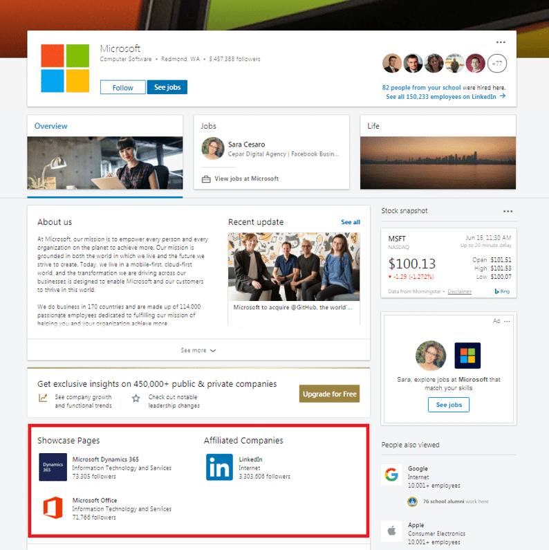Open Microsoft Office showcase page link
Image resolution: width=549 pixels, height=550 pixels.
[95, 500]
